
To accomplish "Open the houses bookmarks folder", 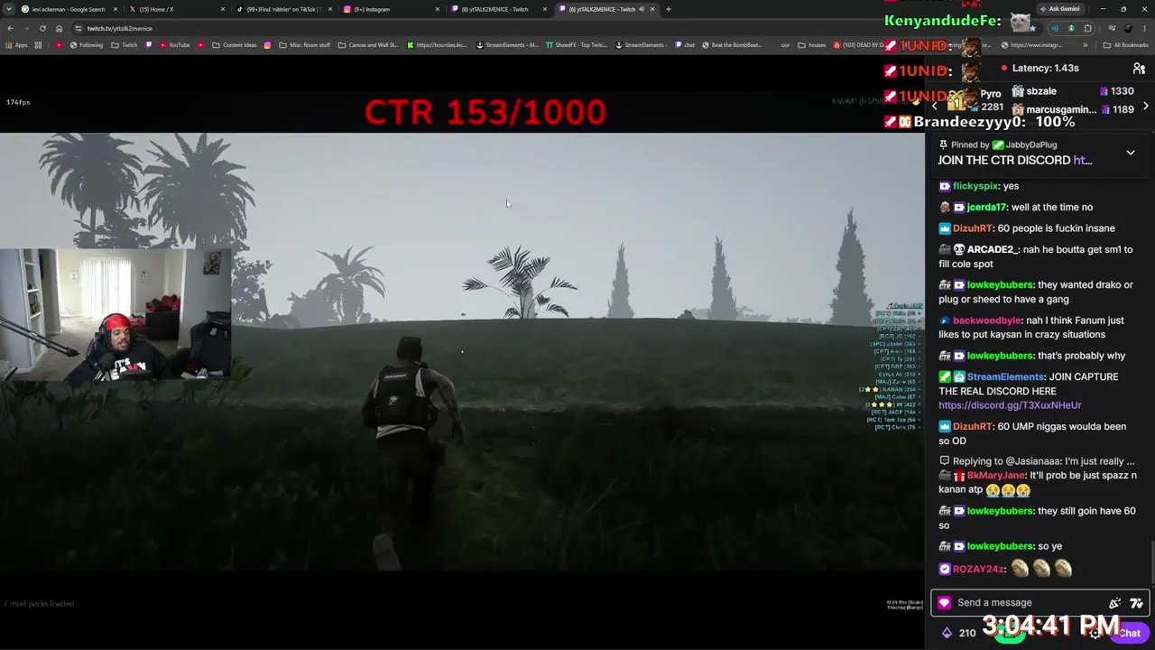I will (812, 45).
